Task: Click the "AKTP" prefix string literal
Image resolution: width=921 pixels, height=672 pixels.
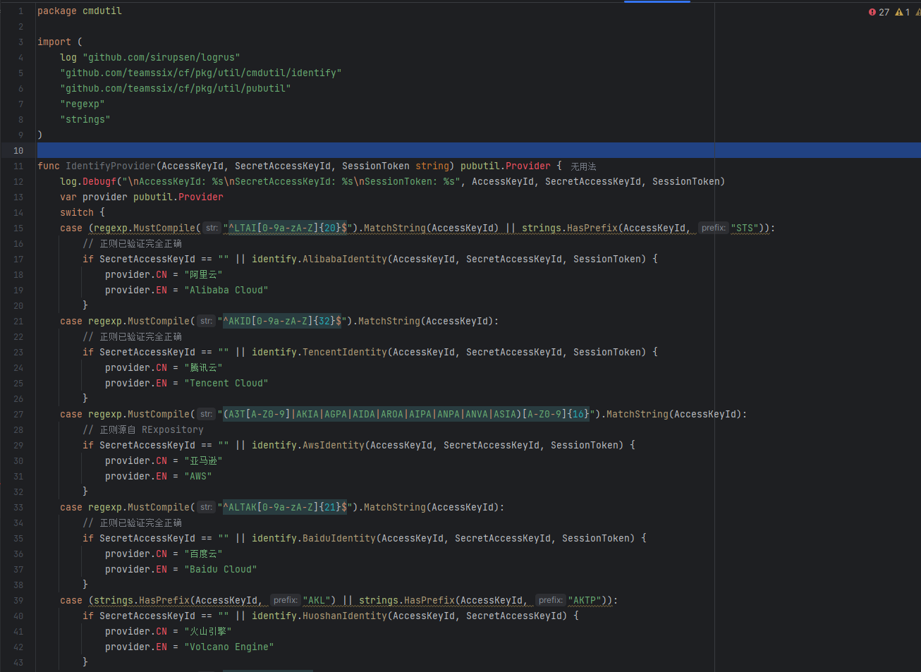Action: pyautogui.click(x=585, y=600)
